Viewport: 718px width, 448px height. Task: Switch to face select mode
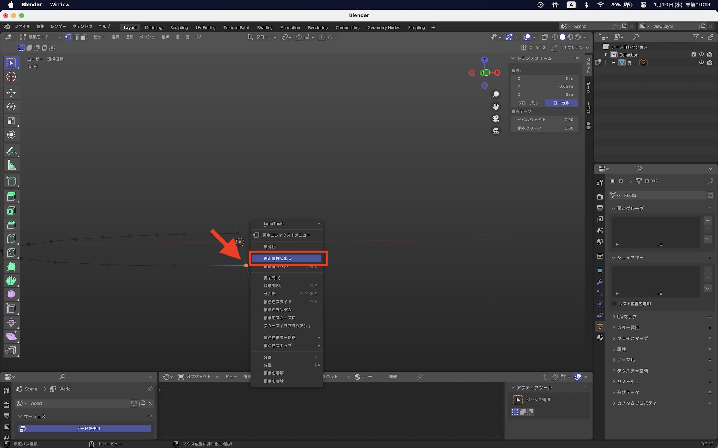[84, 37]
